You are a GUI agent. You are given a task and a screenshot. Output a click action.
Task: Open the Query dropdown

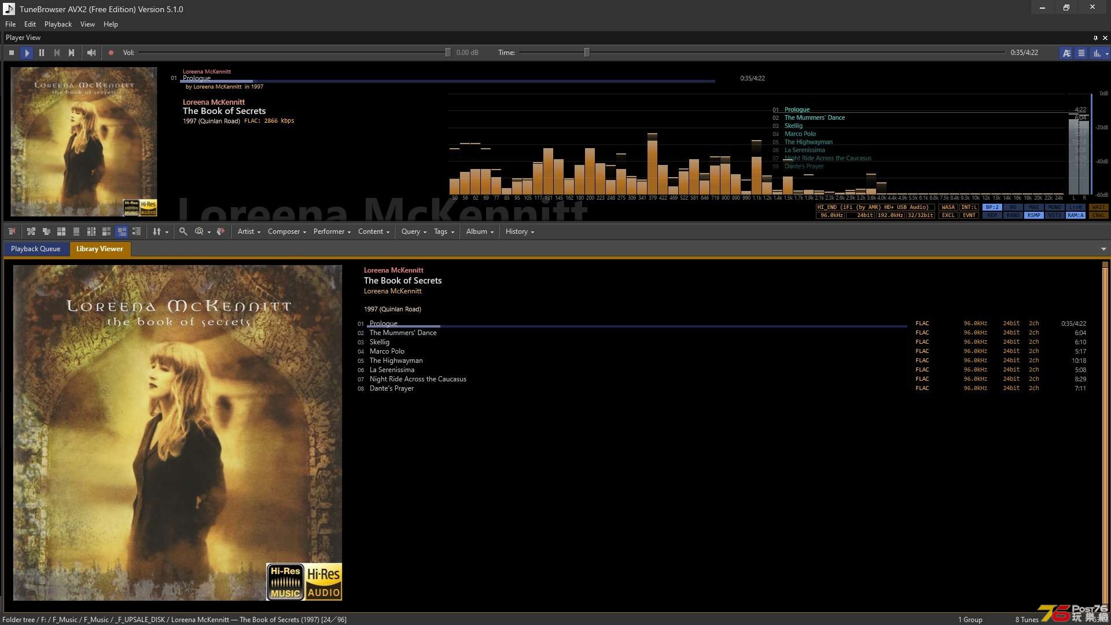(414, 231)
